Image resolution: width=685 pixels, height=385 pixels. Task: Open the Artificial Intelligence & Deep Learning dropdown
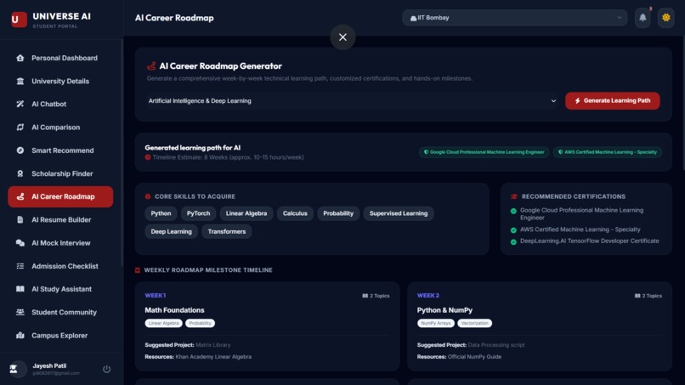pos(352,101)
